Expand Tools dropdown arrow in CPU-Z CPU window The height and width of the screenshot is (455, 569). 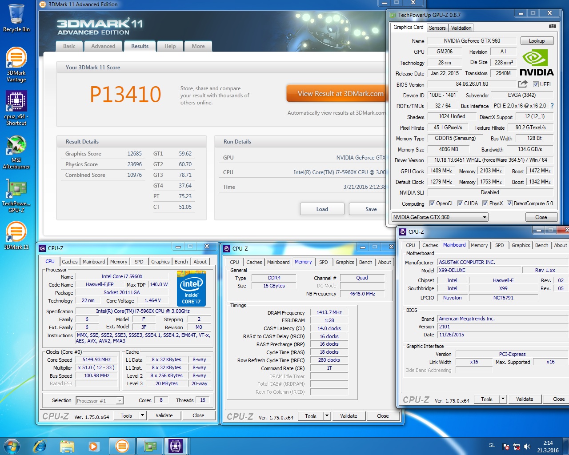tap(143, 416)
